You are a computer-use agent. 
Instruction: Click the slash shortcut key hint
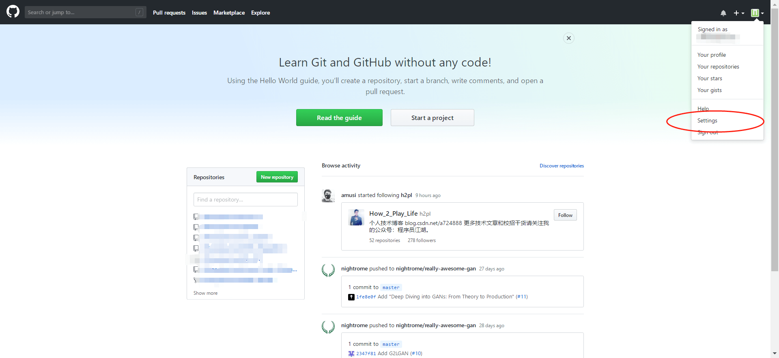click(139, 12)
